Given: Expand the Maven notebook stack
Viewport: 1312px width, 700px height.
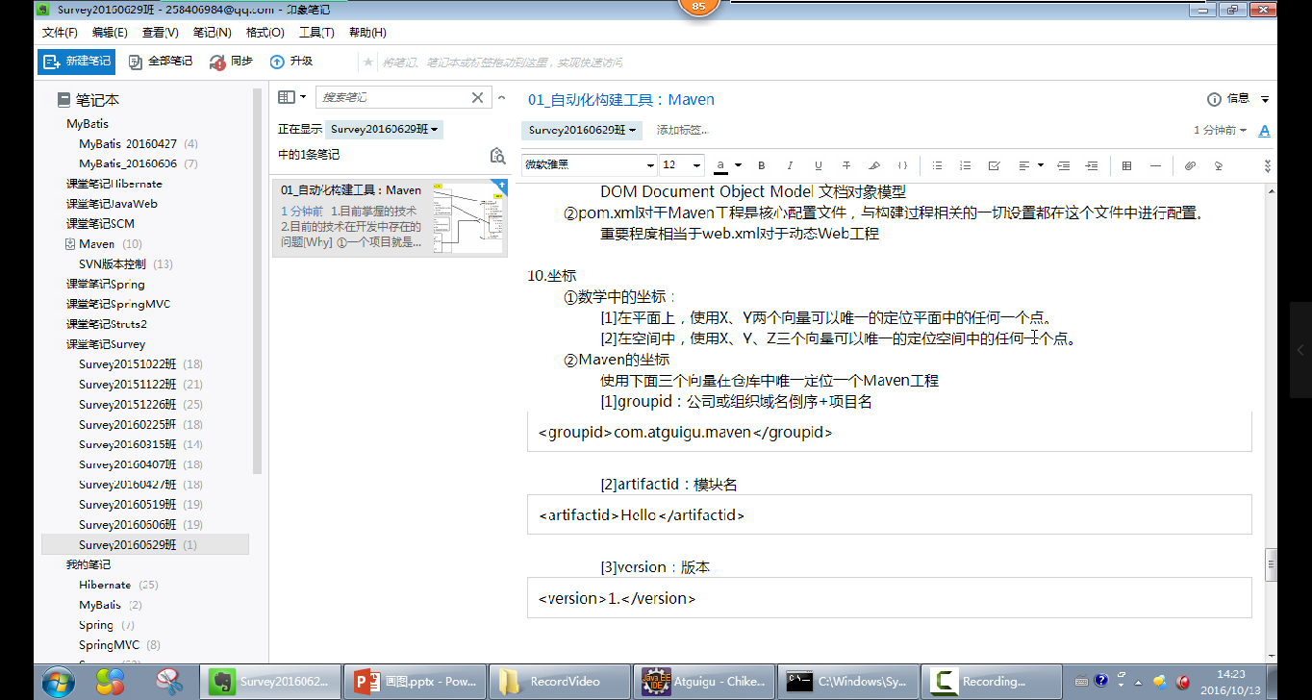Looking at the screenshot, I should (70, 244).
